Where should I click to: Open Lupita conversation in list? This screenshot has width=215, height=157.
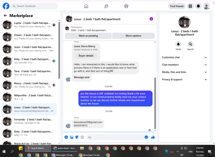(29, 25)
